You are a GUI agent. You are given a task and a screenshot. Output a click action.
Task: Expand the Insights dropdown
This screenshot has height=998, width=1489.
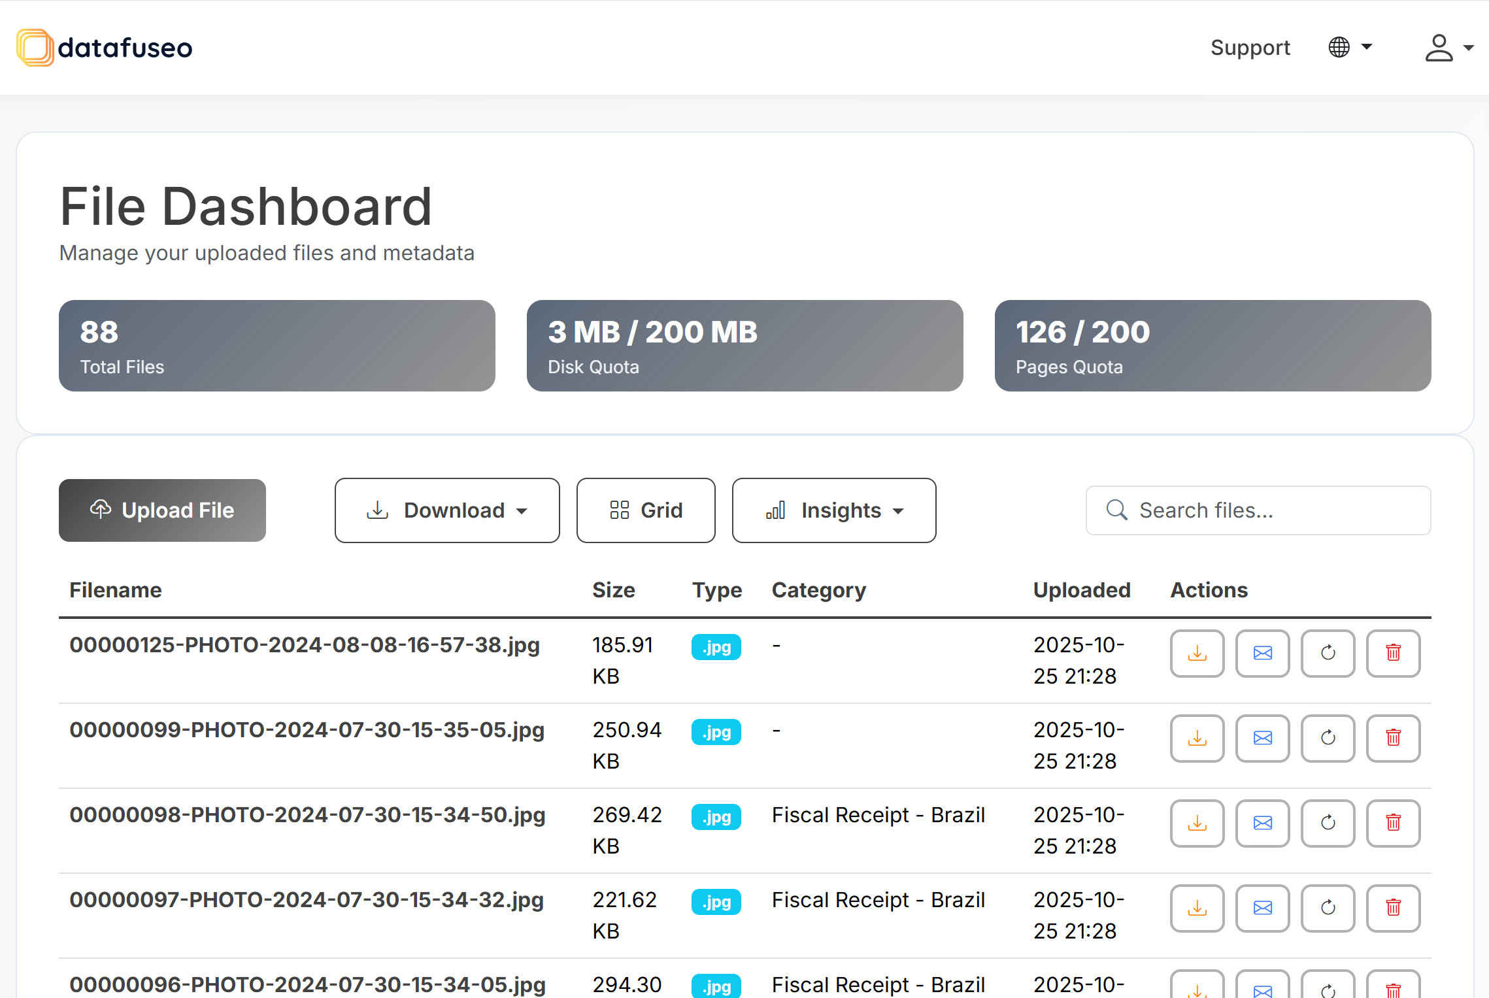(x=834, y=510)
